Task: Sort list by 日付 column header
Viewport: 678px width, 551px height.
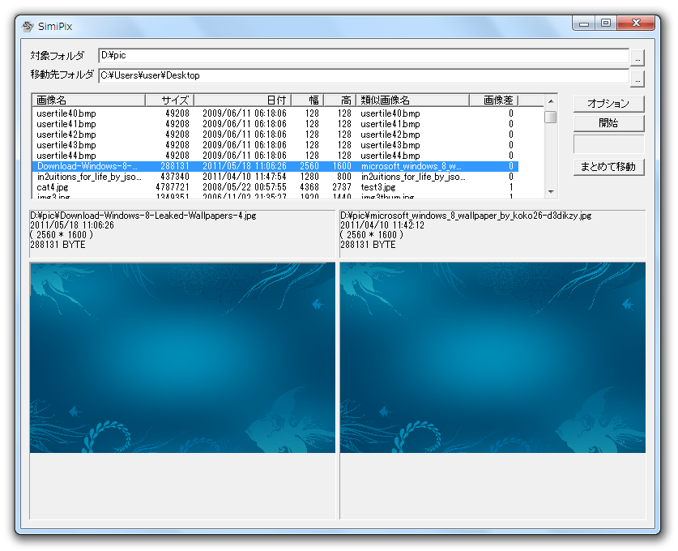Action: coord(242,100)
